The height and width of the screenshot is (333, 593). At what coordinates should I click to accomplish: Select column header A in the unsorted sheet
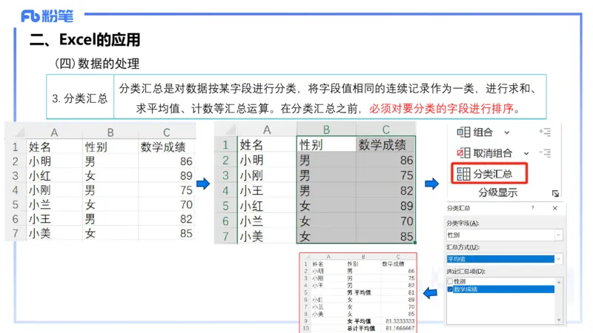(x=54, y=132)
